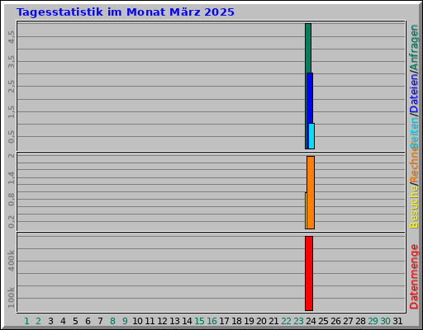Click day label 8 on the x-axis
The height and width of the screenshot is (330, 423).
pyautogui.click(x=112, y=321)
